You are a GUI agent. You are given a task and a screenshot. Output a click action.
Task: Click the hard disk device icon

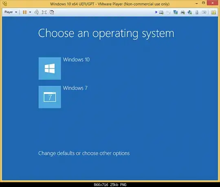point(161,12)
